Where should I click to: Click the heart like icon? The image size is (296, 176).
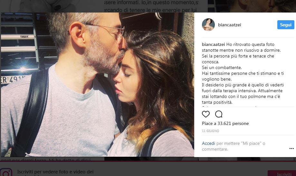(206, 114)
